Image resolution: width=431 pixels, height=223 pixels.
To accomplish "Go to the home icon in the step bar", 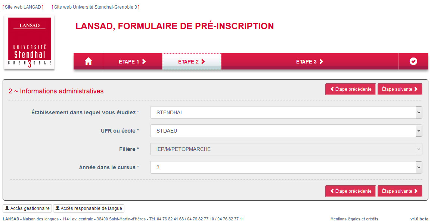I will (88, 61).
